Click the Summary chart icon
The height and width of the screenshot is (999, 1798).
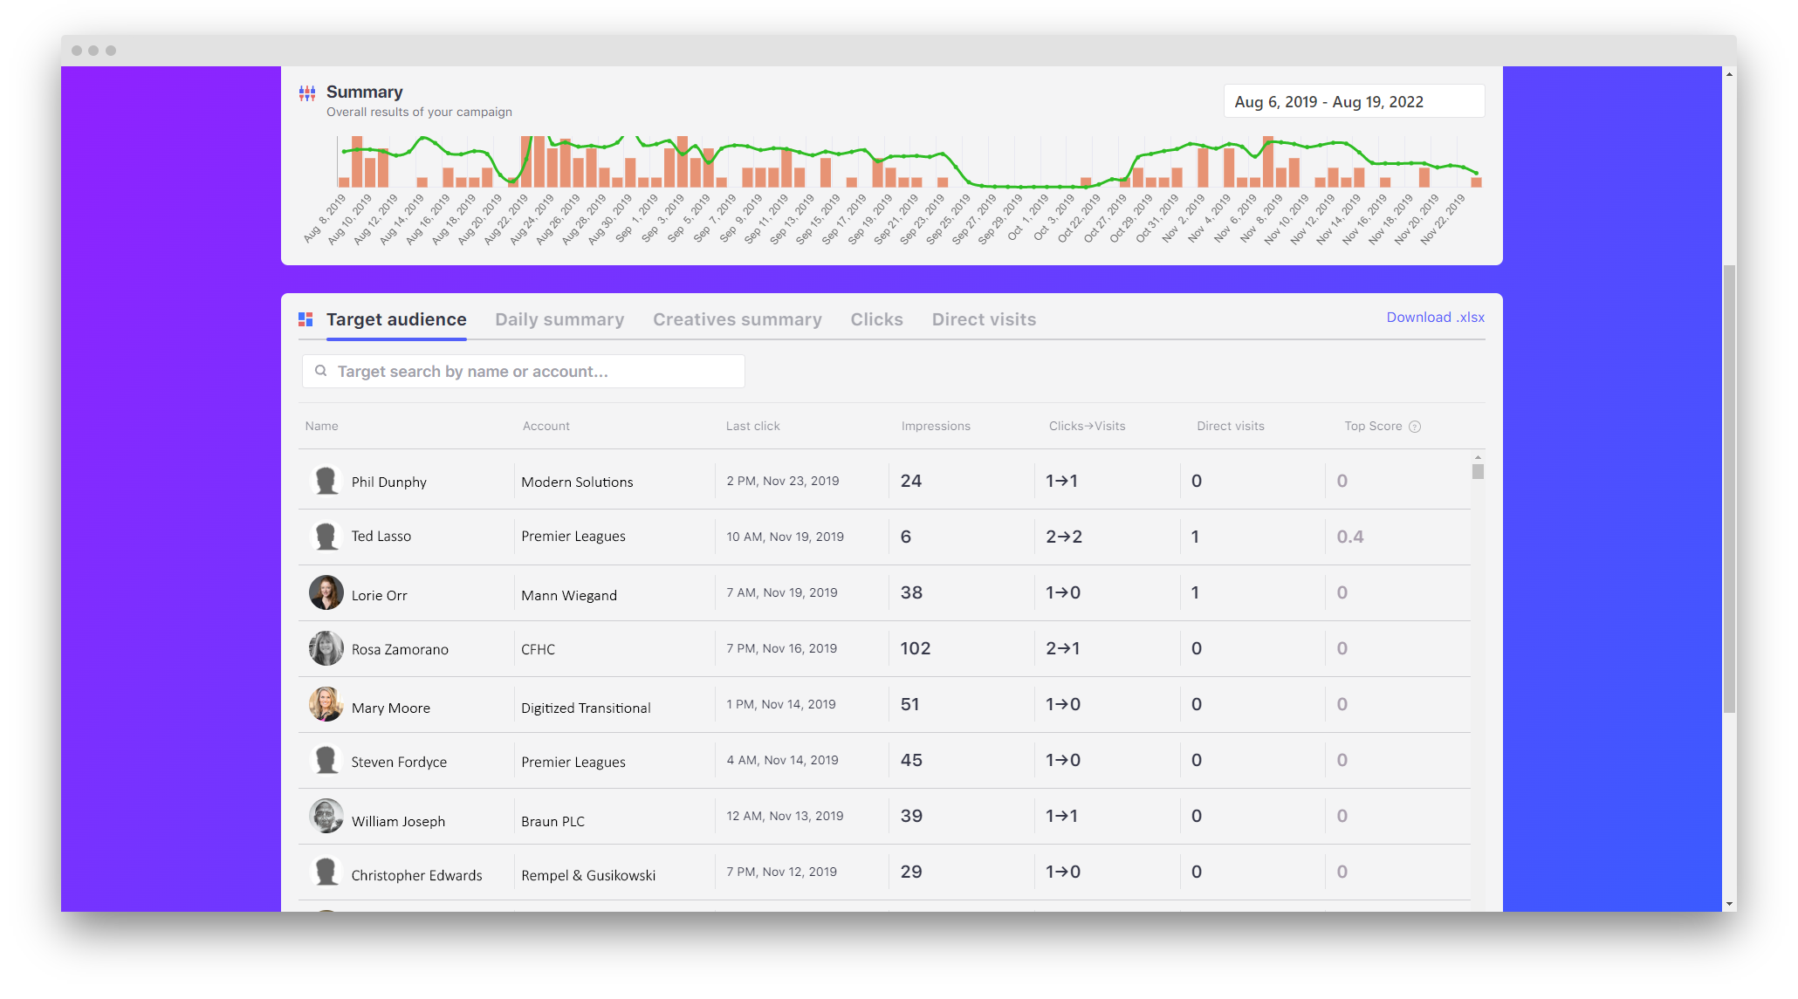307,93
